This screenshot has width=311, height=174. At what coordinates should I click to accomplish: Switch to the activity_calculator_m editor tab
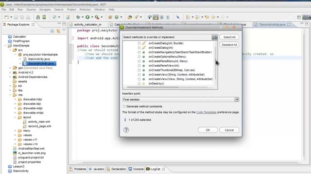(x=87, y=25)
